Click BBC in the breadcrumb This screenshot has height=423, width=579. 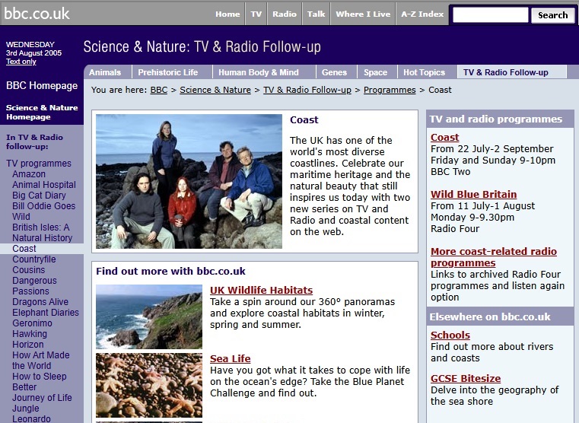pos(159,90)
